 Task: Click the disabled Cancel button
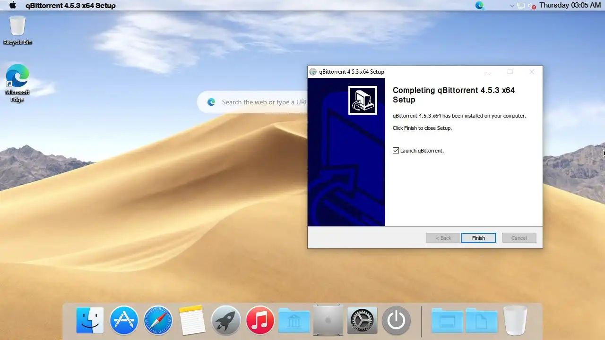coord(519,238)
